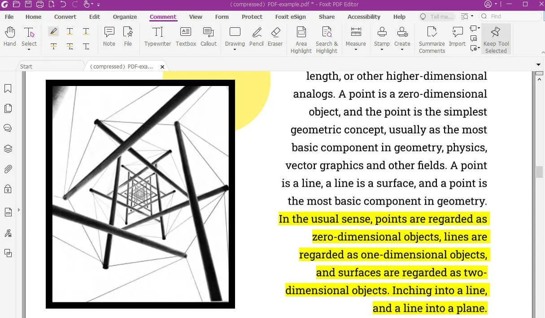Toggle the Highlight text tool
Image resolution: width=545 pixels, height=318 pixels.
pyautogui.click(x=53, y=31)
